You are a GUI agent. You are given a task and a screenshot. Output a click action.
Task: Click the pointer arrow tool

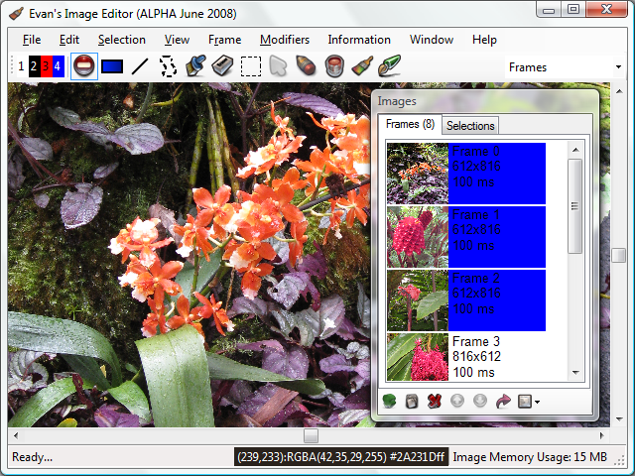278,66
